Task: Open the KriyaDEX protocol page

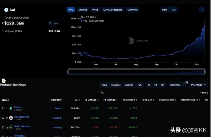Action: pos(19,136)
